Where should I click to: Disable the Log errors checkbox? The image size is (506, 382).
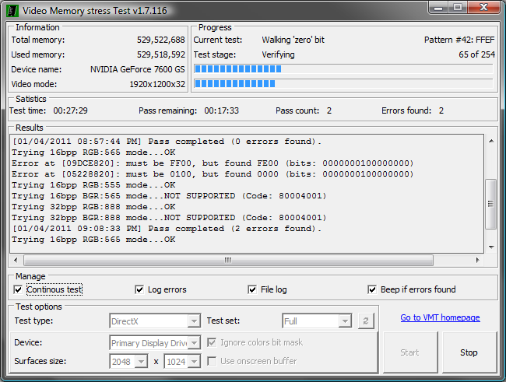140,289
